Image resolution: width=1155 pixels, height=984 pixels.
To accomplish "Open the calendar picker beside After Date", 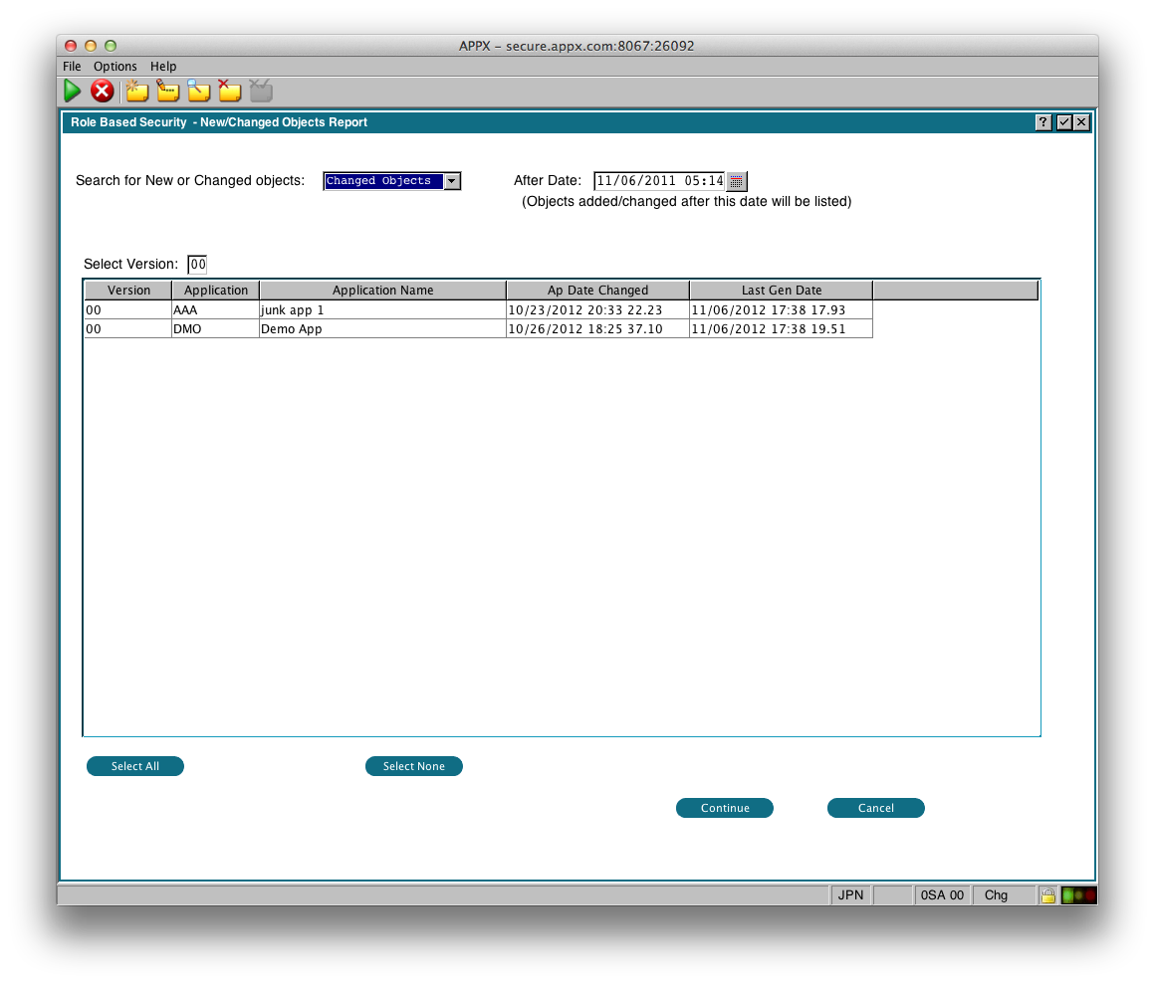I will 736,181.
